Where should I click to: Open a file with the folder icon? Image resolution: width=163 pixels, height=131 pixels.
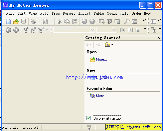(x=16, y=21)
